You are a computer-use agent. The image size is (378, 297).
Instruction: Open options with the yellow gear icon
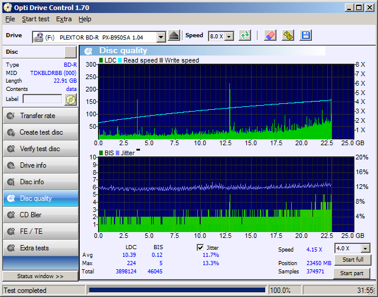click(288, 35)
